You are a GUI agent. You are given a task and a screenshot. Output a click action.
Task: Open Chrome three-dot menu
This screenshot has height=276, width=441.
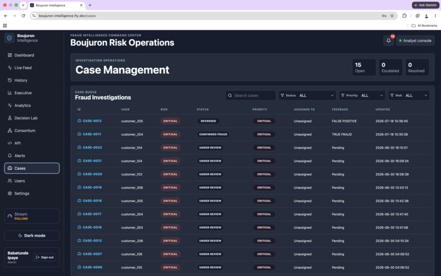point(435,16)
